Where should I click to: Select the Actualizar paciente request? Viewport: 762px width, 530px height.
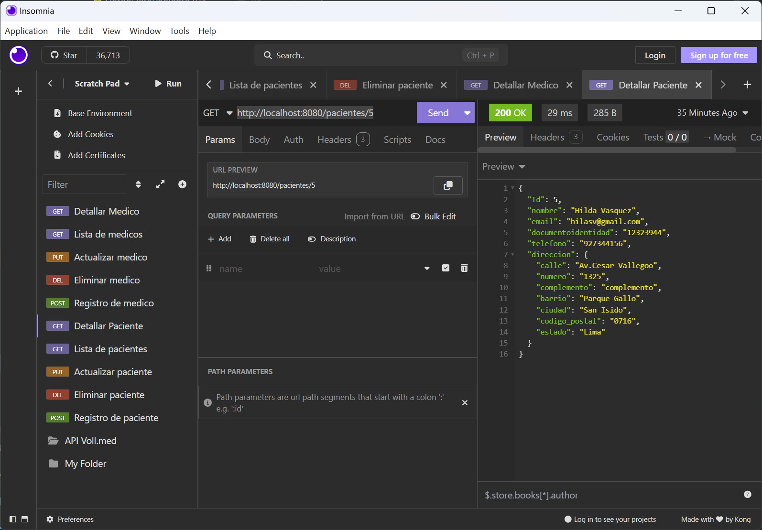[x=117, y=372]
